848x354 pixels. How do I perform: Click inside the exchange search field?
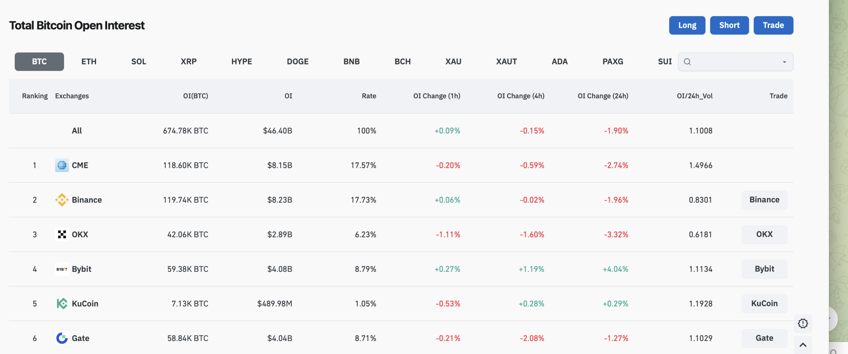pyautogui.click(x=729, y=62)
